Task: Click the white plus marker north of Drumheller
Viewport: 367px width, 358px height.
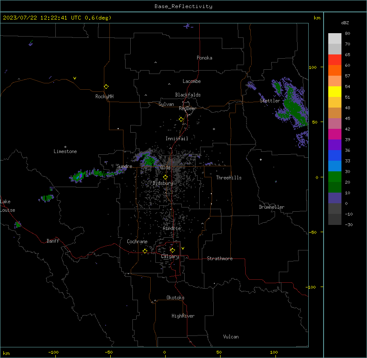Action: tap(261, 159)
